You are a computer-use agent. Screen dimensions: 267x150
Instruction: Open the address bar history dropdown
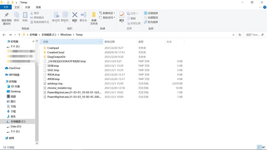point(234,35)
